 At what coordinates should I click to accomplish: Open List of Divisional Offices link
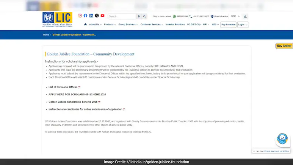(63, 87)
